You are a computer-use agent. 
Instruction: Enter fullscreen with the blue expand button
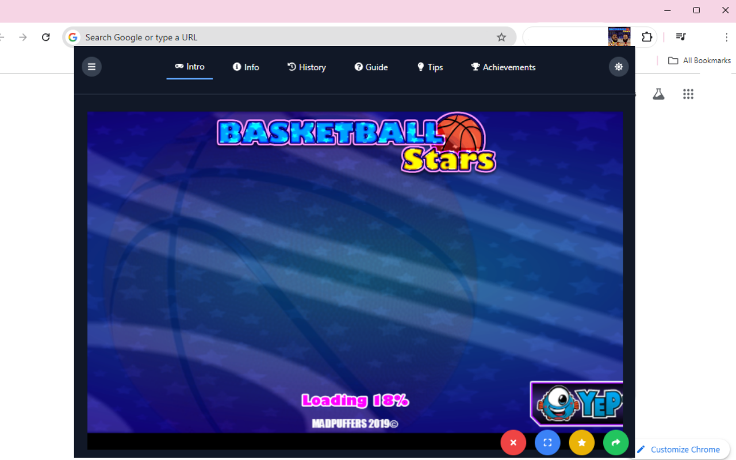[547, 443]
